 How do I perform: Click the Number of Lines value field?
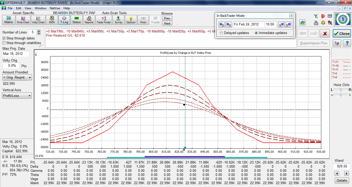32,32
